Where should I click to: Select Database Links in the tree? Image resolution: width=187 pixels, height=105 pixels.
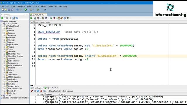tap(13, 63)
